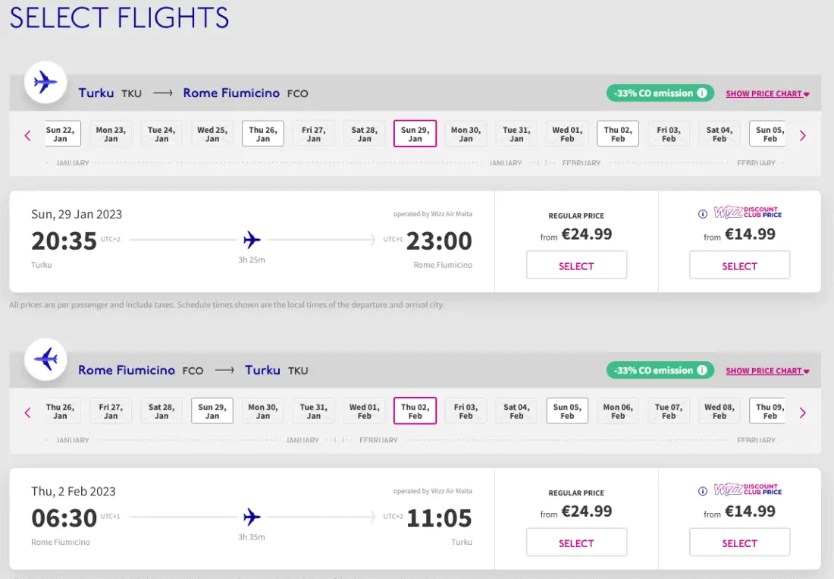The height and width of the screenshot is (579, 834).
Task: Click CO emission info icon for Turku–Rome
Action: (x=702, y=93)
